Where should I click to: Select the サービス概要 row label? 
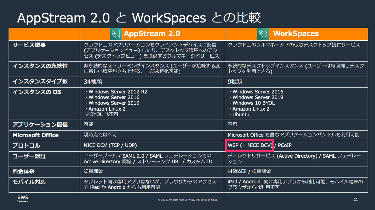tap(29, 45)
